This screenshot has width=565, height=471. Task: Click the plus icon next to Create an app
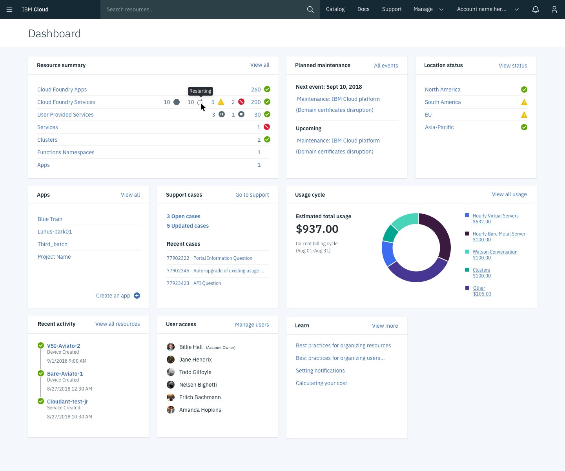(137, 296)
